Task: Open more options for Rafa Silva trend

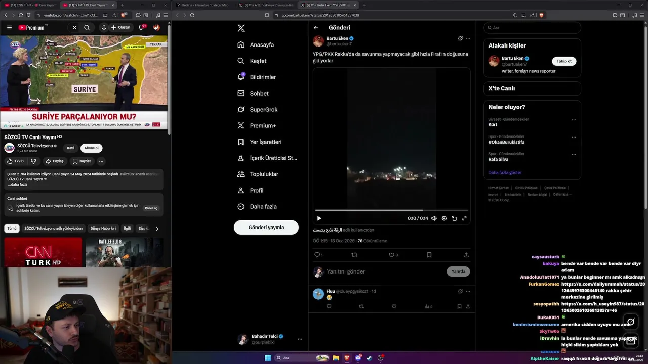Action: pos(574,154)
